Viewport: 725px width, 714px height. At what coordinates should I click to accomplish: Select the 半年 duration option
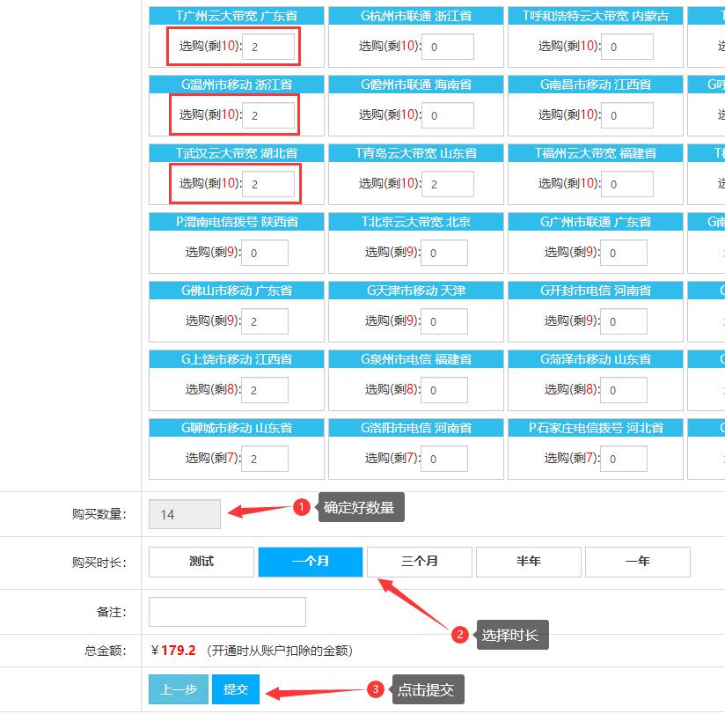point(529,562)
